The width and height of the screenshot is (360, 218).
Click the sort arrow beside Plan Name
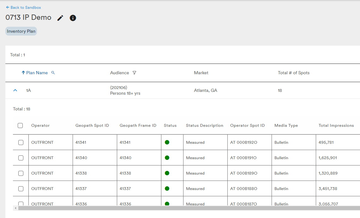23,73
